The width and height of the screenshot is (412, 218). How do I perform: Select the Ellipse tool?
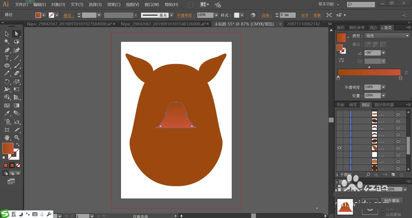[x=7, y=66]
